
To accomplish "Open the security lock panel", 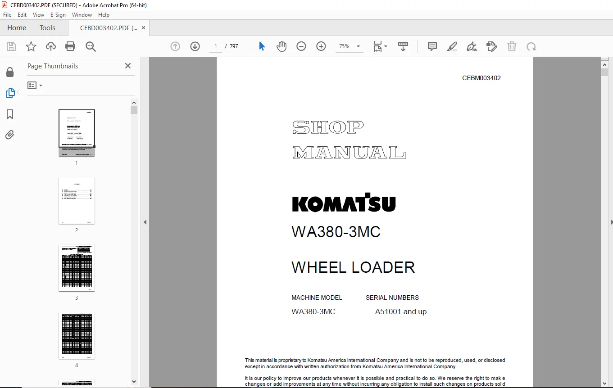I will coord(10,72).
